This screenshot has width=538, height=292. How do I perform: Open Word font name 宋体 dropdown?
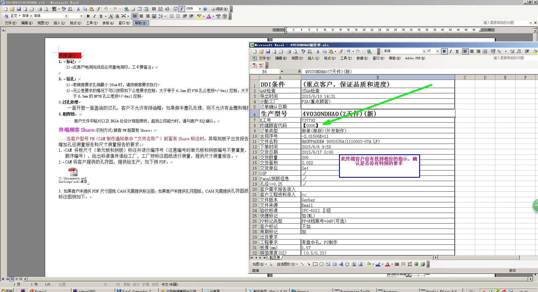(x=66, y=16)
